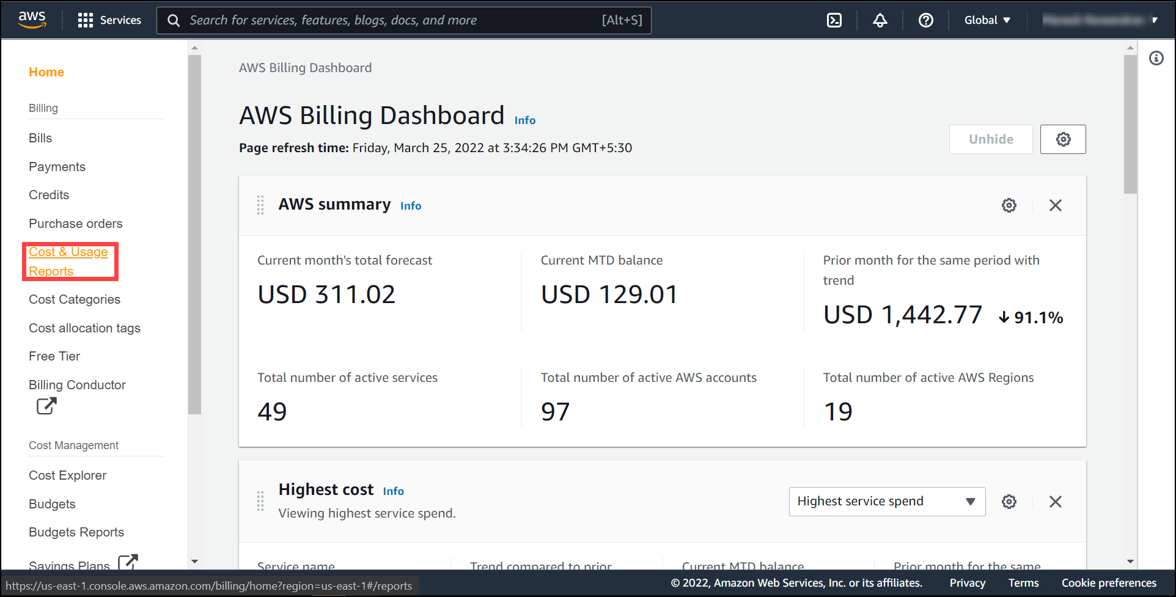1176x597 pixels.
Task: Open Cookie preferences footer link
Action: [x=1109, y=583]
